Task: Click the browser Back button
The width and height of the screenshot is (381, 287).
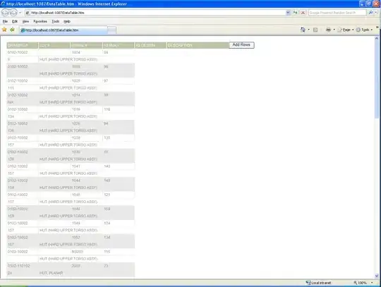Action: pos(6,13)
